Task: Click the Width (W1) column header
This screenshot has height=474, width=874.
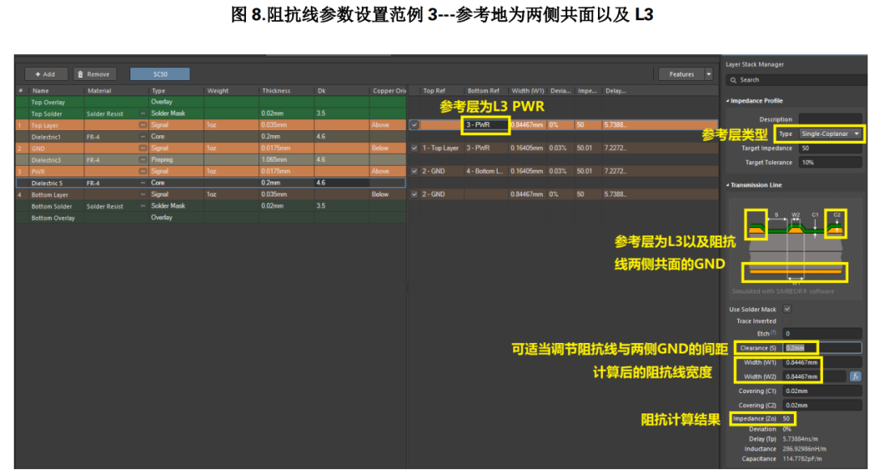Action: (x=528, y=91)
